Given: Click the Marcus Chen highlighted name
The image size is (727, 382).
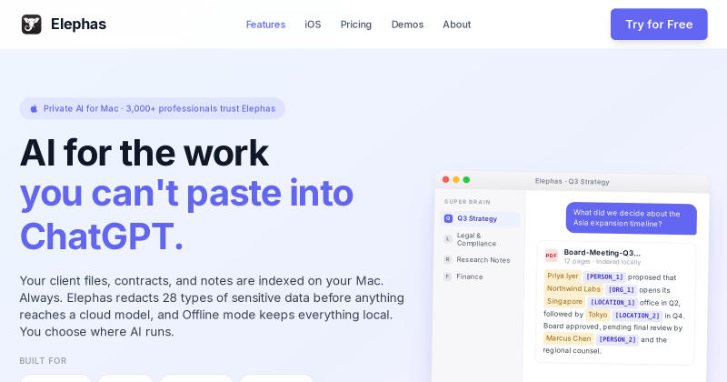Looking at the screenshot, I should (569, 338).
